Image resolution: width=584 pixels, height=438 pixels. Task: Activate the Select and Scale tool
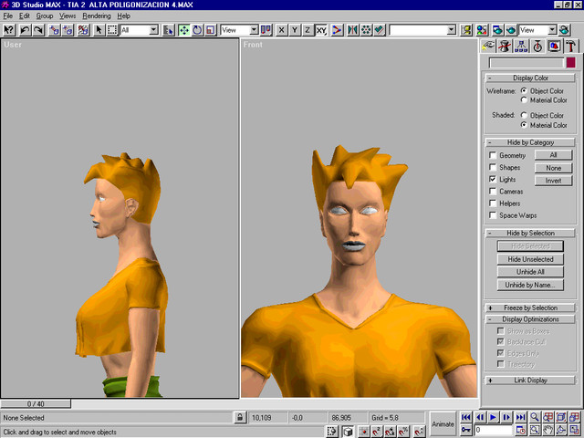(211, 30)
